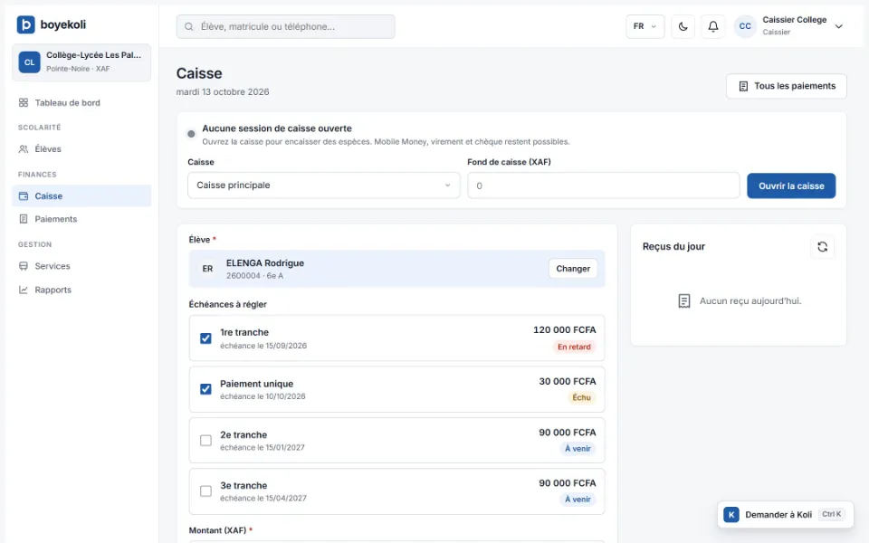Click the Fond de caisse input
Viewport: 869px width, 543px height.
604,185
